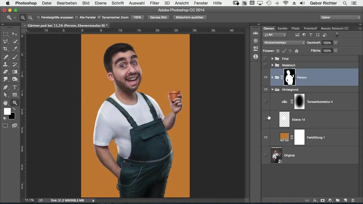
Task: Open the Filter menu
Action: pos(155,3)
